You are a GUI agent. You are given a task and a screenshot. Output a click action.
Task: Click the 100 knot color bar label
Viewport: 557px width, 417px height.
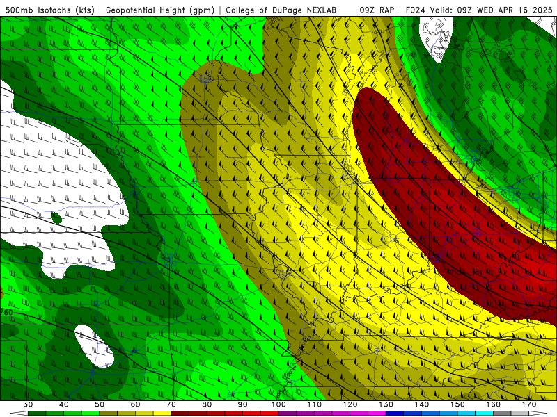(278, 404)
